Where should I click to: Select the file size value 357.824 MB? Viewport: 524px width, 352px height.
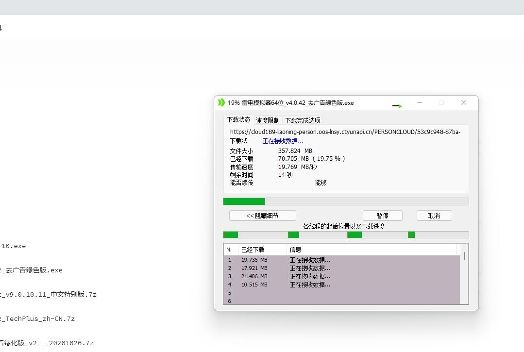click(295, 151)
